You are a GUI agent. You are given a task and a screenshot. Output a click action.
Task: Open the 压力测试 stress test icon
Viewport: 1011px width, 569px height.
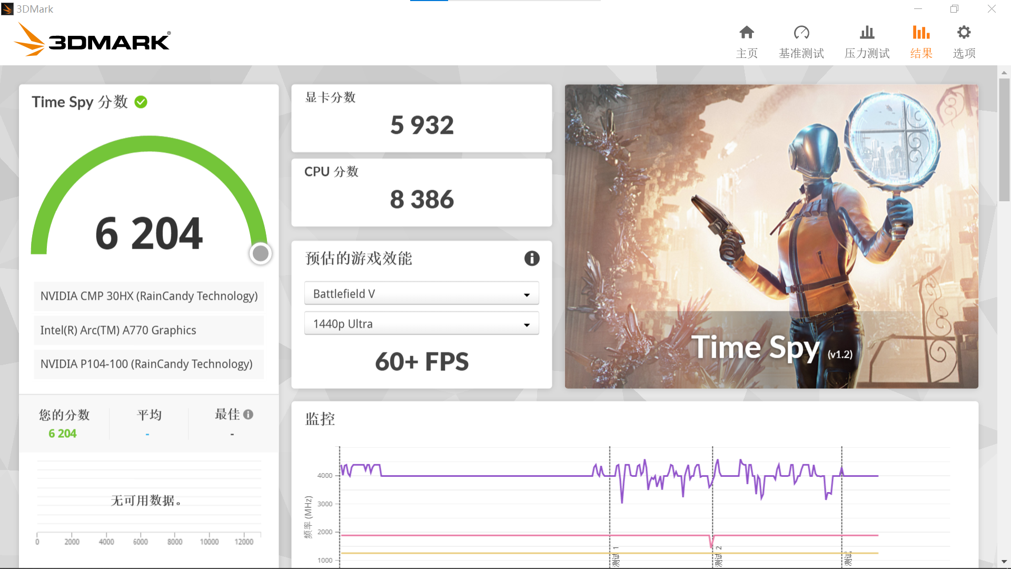coord(867,33)
